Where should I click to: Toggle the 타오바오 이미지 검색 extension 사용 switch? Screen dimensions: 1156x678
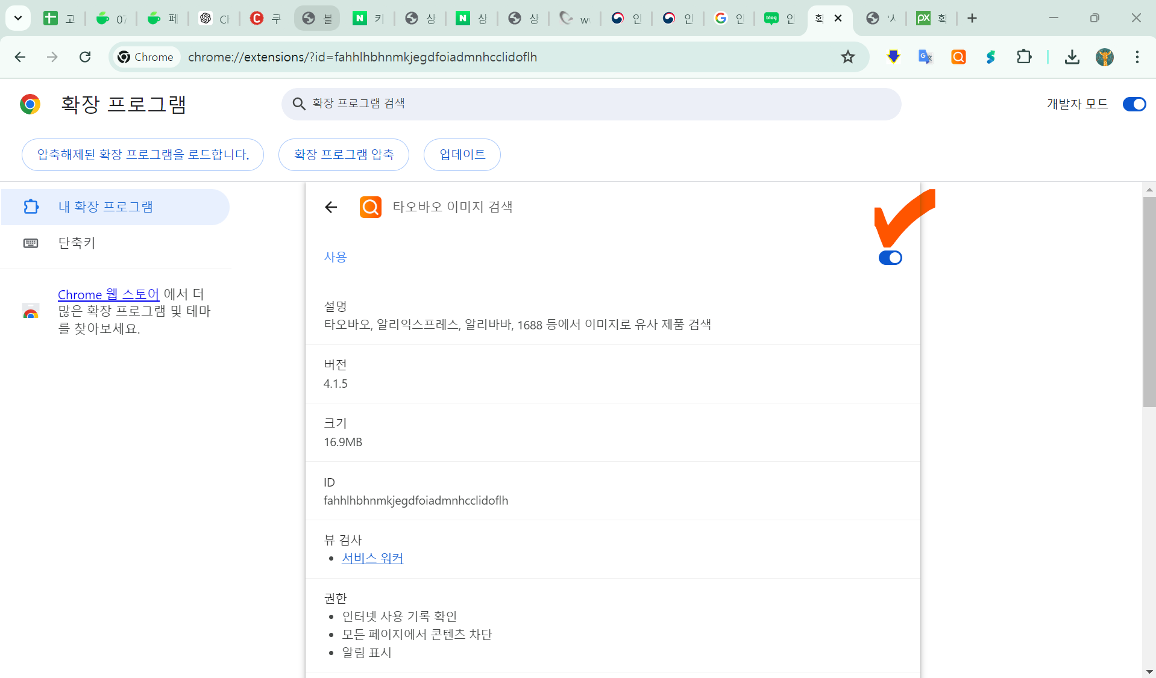tap(890, 258)
